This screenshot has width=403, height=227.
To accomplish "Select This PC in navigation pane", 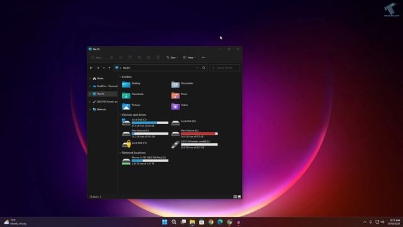I will click(x=103, y=94).
